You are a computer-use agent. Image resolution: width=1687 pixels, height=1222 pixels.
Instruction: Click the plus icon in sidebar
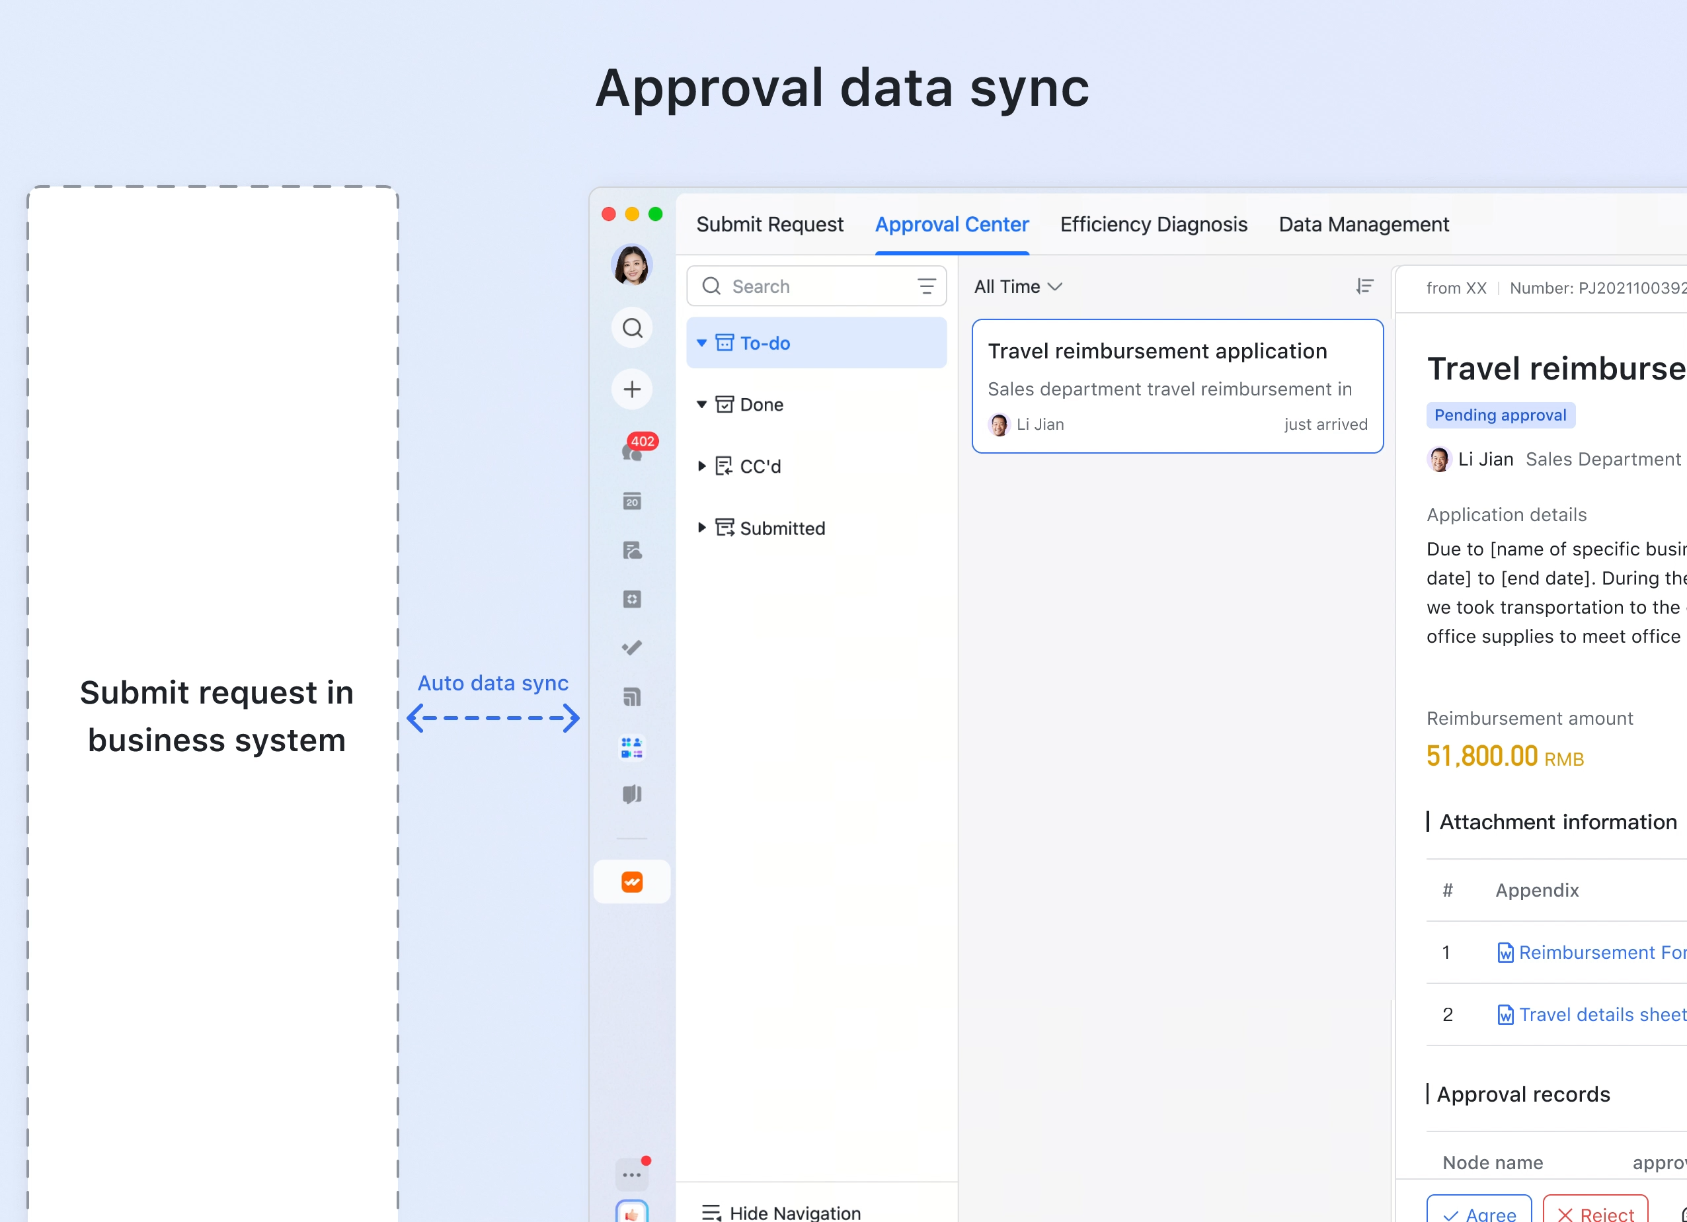point(631,389)
